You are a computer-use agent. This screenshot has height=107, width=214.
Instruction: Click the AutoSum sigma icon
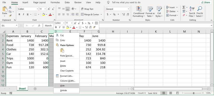184,7
